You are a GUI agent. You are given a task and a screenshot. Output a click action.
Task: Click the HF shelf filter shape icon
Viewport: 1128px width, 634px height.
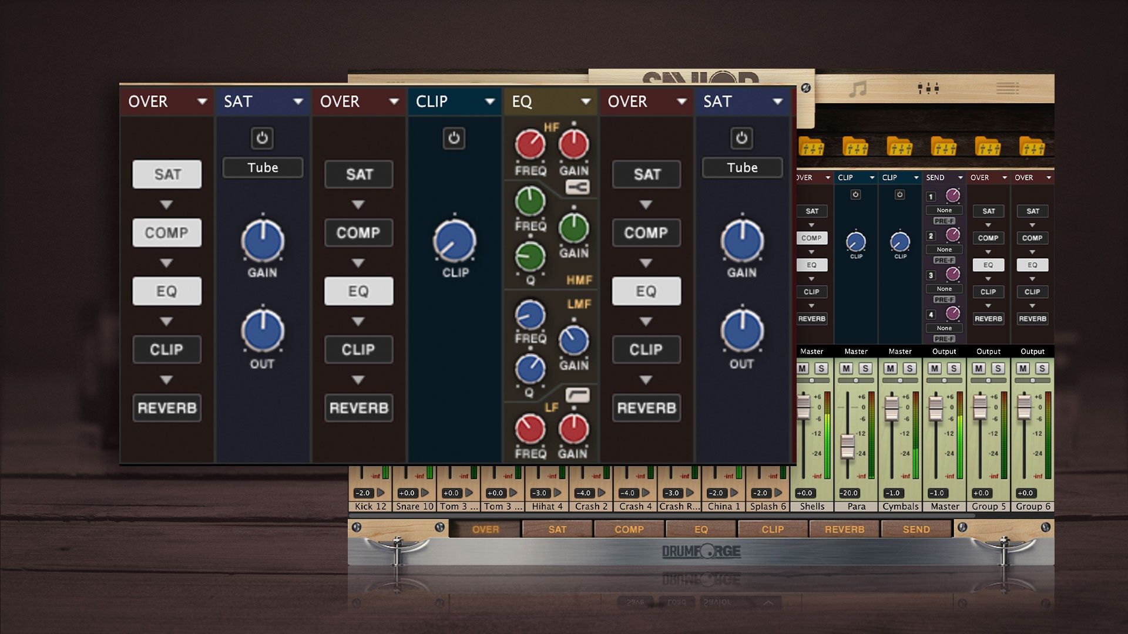577,187
